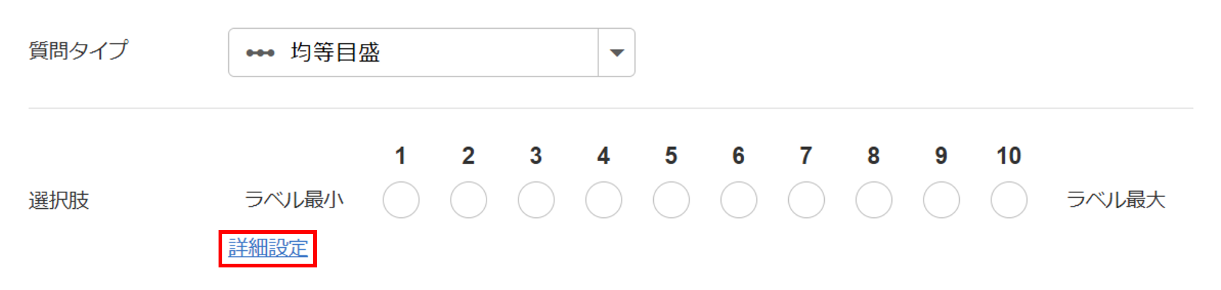1221x290 pixels.
Task: Click the ラベル最大 label text
Action: [1116, 200]
